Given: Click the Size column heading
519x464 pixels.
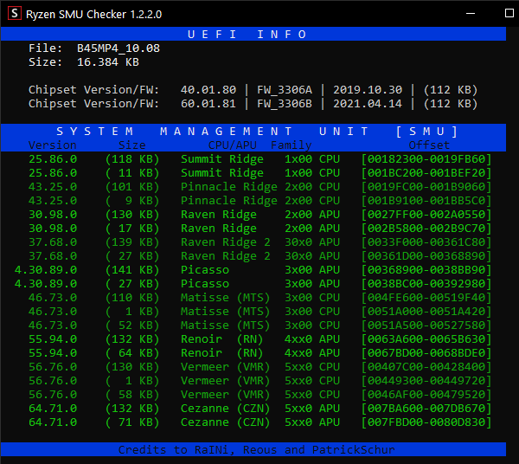Looking at the screenshot, I should pyautogui.click(x=132, y=145).
